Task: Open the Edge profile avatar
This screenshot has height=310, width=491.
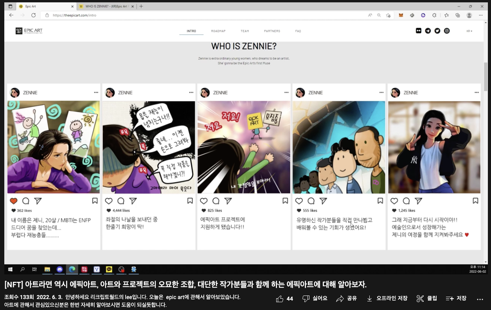Action: point(469,15)
